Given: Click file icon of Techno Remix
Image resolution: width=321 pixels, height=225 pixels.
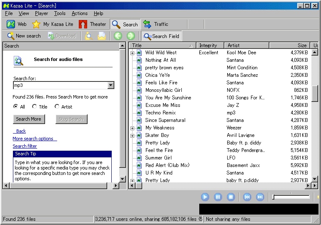Looking at the screenshot, I should coord(139,113).
